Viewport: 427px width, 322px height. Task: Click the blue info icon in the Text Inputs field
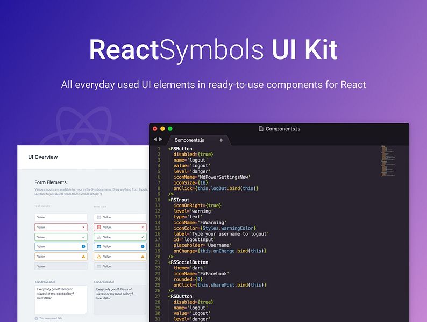point(83,246)
